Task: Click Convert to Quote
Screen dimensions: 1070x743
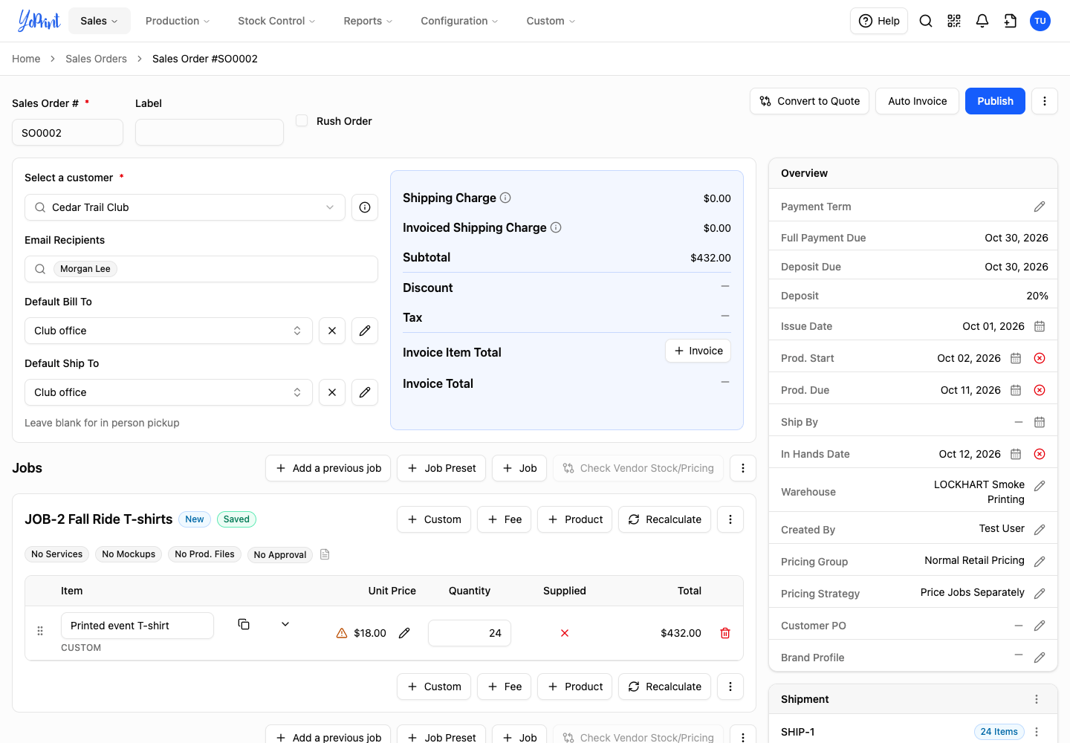Action: (809, 101)
